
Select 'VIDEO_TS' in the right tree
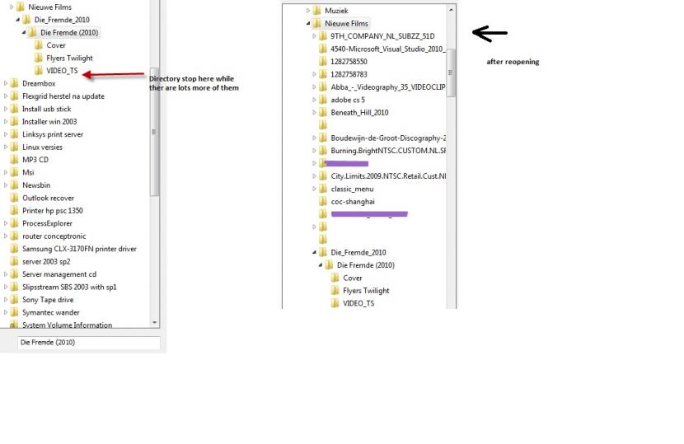coord(358,304)
